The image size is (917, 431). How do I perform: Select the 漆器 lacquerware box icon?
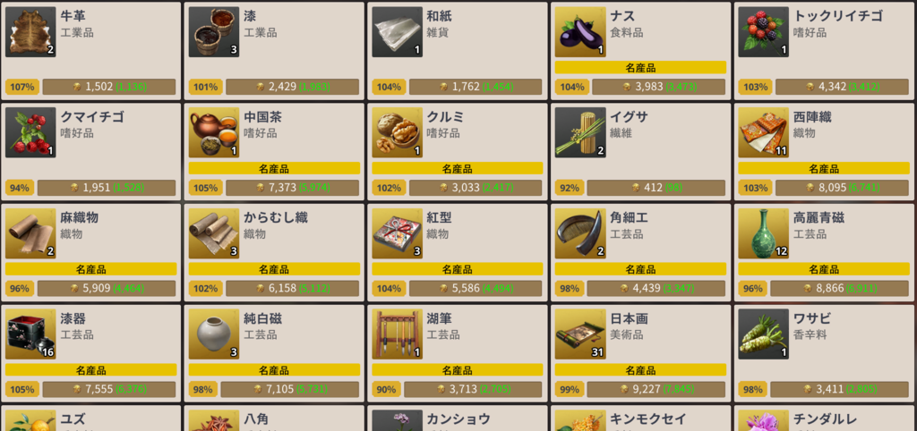pyautogui.click(x=30, y=334)
